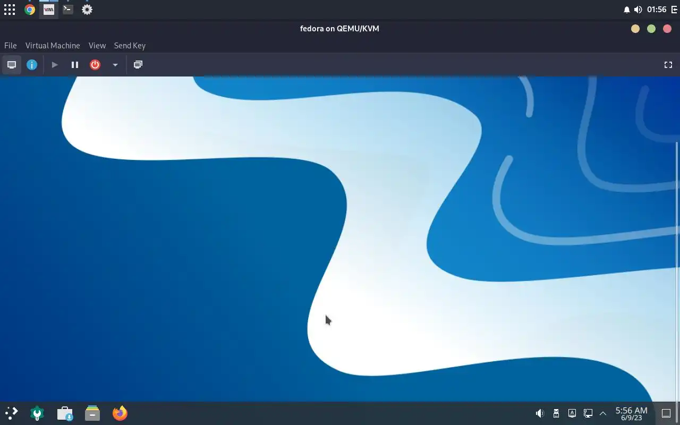Image resolution: width=680 pixels, height=425 pixels.
Task: Open the host applications grid launcher
Action: point(10,10)
